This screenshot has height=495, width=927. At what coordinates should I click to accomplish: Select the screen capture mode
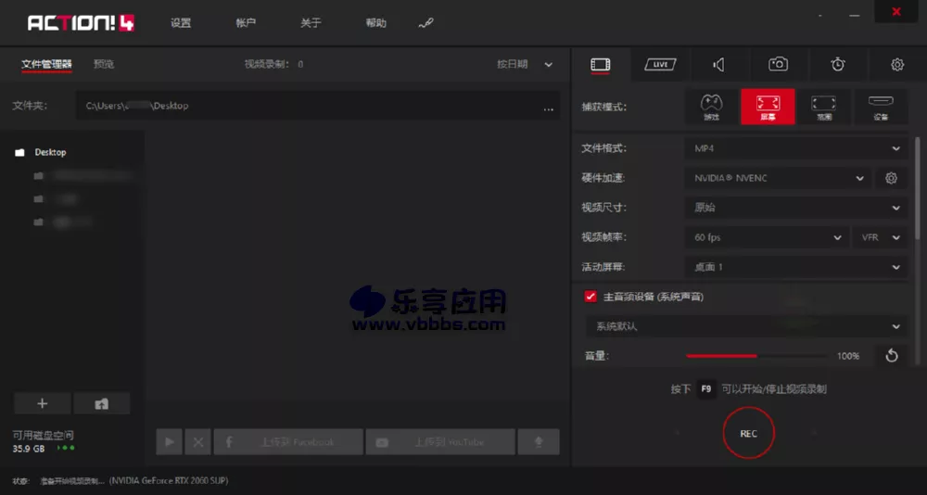click(768, 107)
